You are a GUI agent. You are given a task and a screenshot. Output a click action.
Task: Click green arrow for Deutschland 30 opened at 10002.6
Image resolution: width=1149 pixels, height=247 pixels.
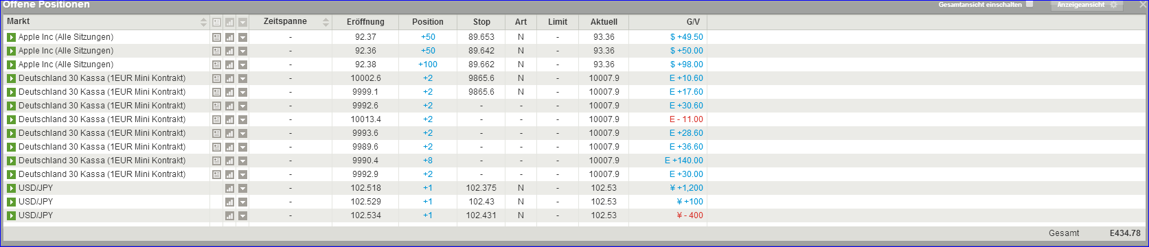(11, 78)
